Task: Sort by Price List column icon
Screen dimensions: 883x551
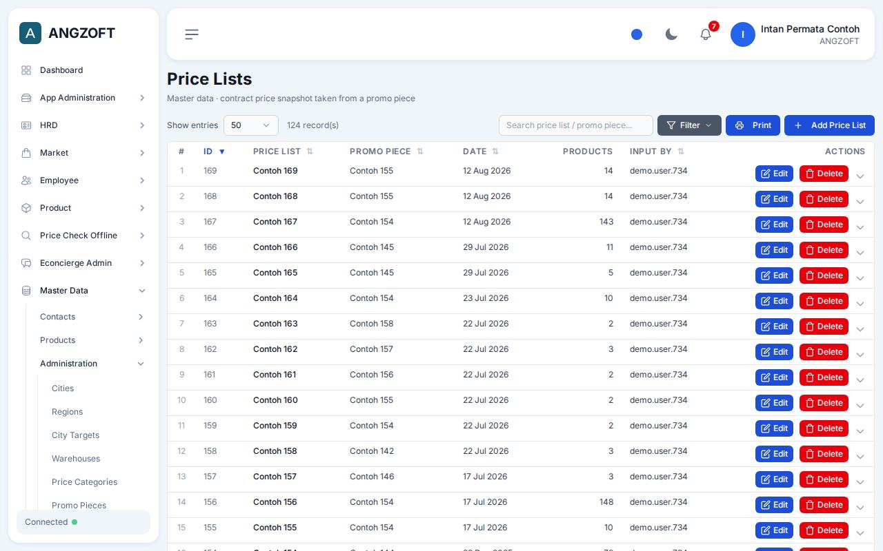Action: click(x=310, y=152)
